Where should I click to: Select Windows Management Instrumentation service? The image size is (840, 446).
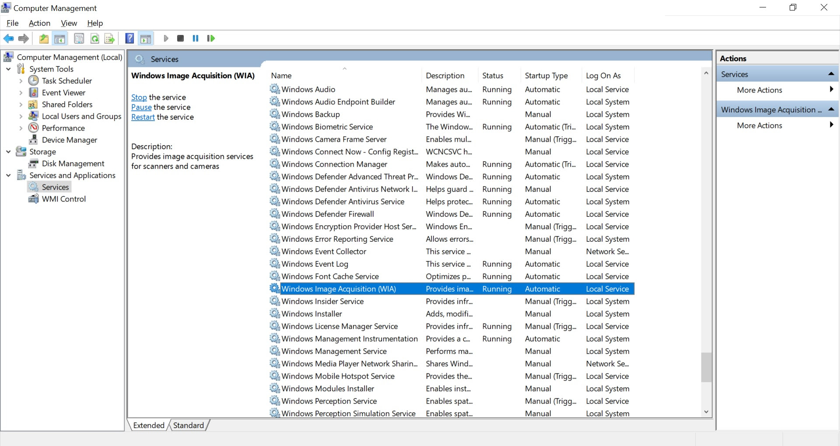point(451,338)
